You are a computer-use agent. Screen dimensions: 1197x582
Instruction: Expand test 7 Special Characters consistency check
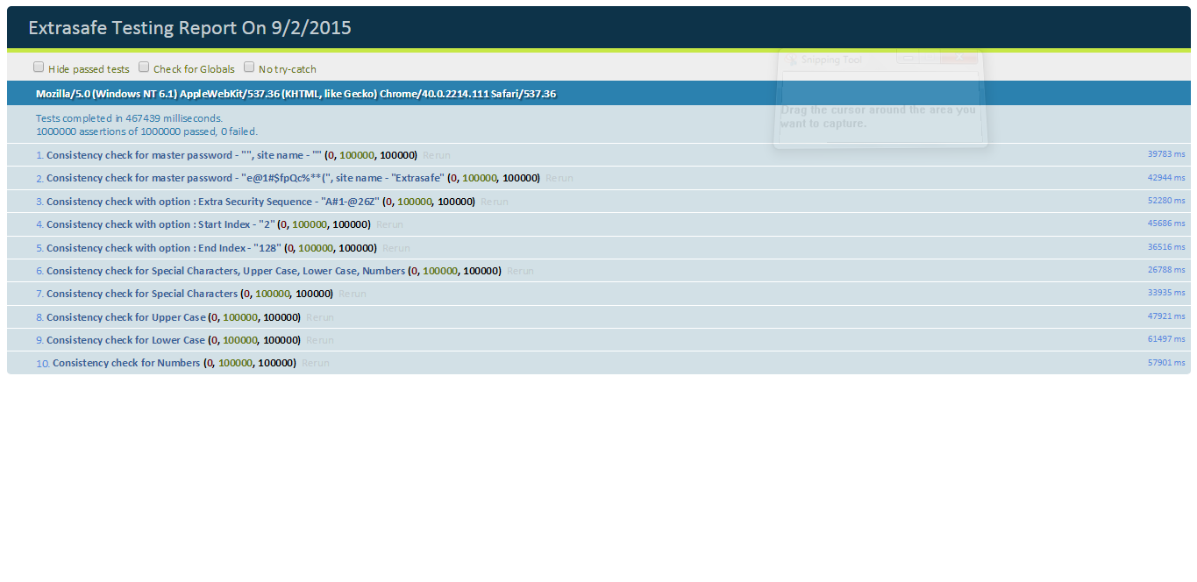[x=142, y=294]
